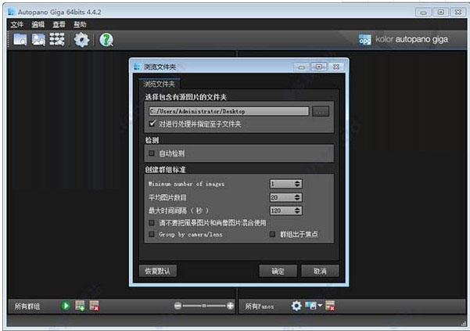Click the 所有Panos label
Image resolution: width=470 pixels, height=331 pixels.
tap(260, 306)
